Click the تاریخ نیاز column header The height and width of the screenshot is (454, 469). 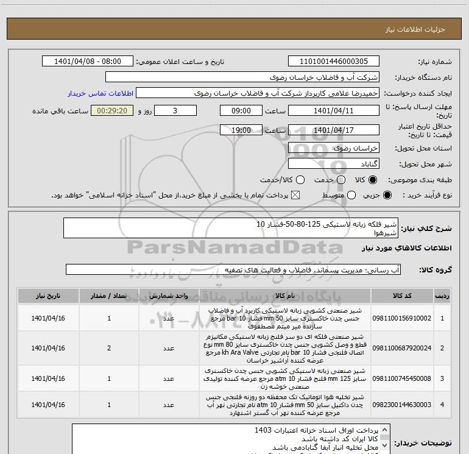(x=48, y=296)
